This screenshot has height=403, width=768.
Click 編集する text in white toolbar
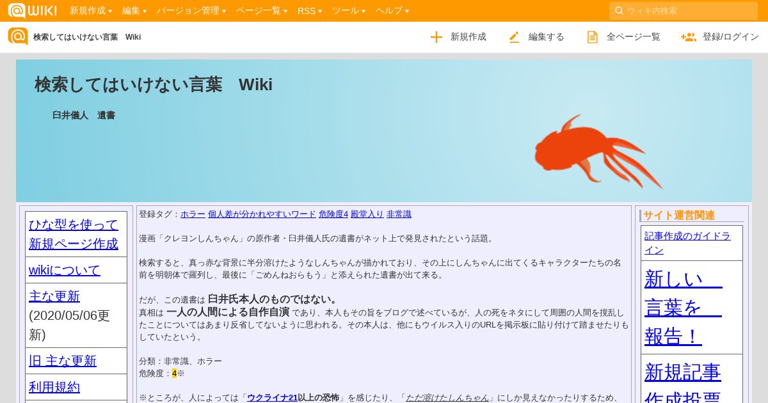[x=547, y=37]
